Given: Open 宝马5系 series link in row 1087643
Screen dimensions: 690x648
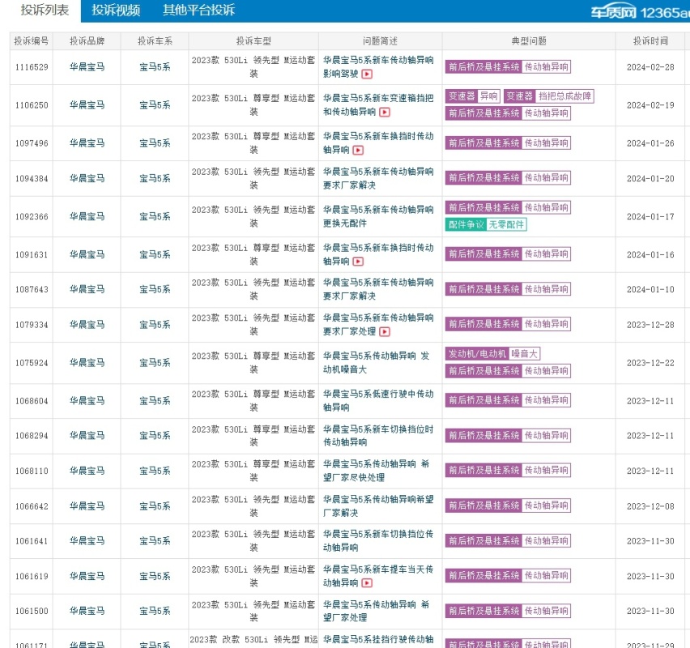Looking at the screenshot, I should click(x=155, y=289).
